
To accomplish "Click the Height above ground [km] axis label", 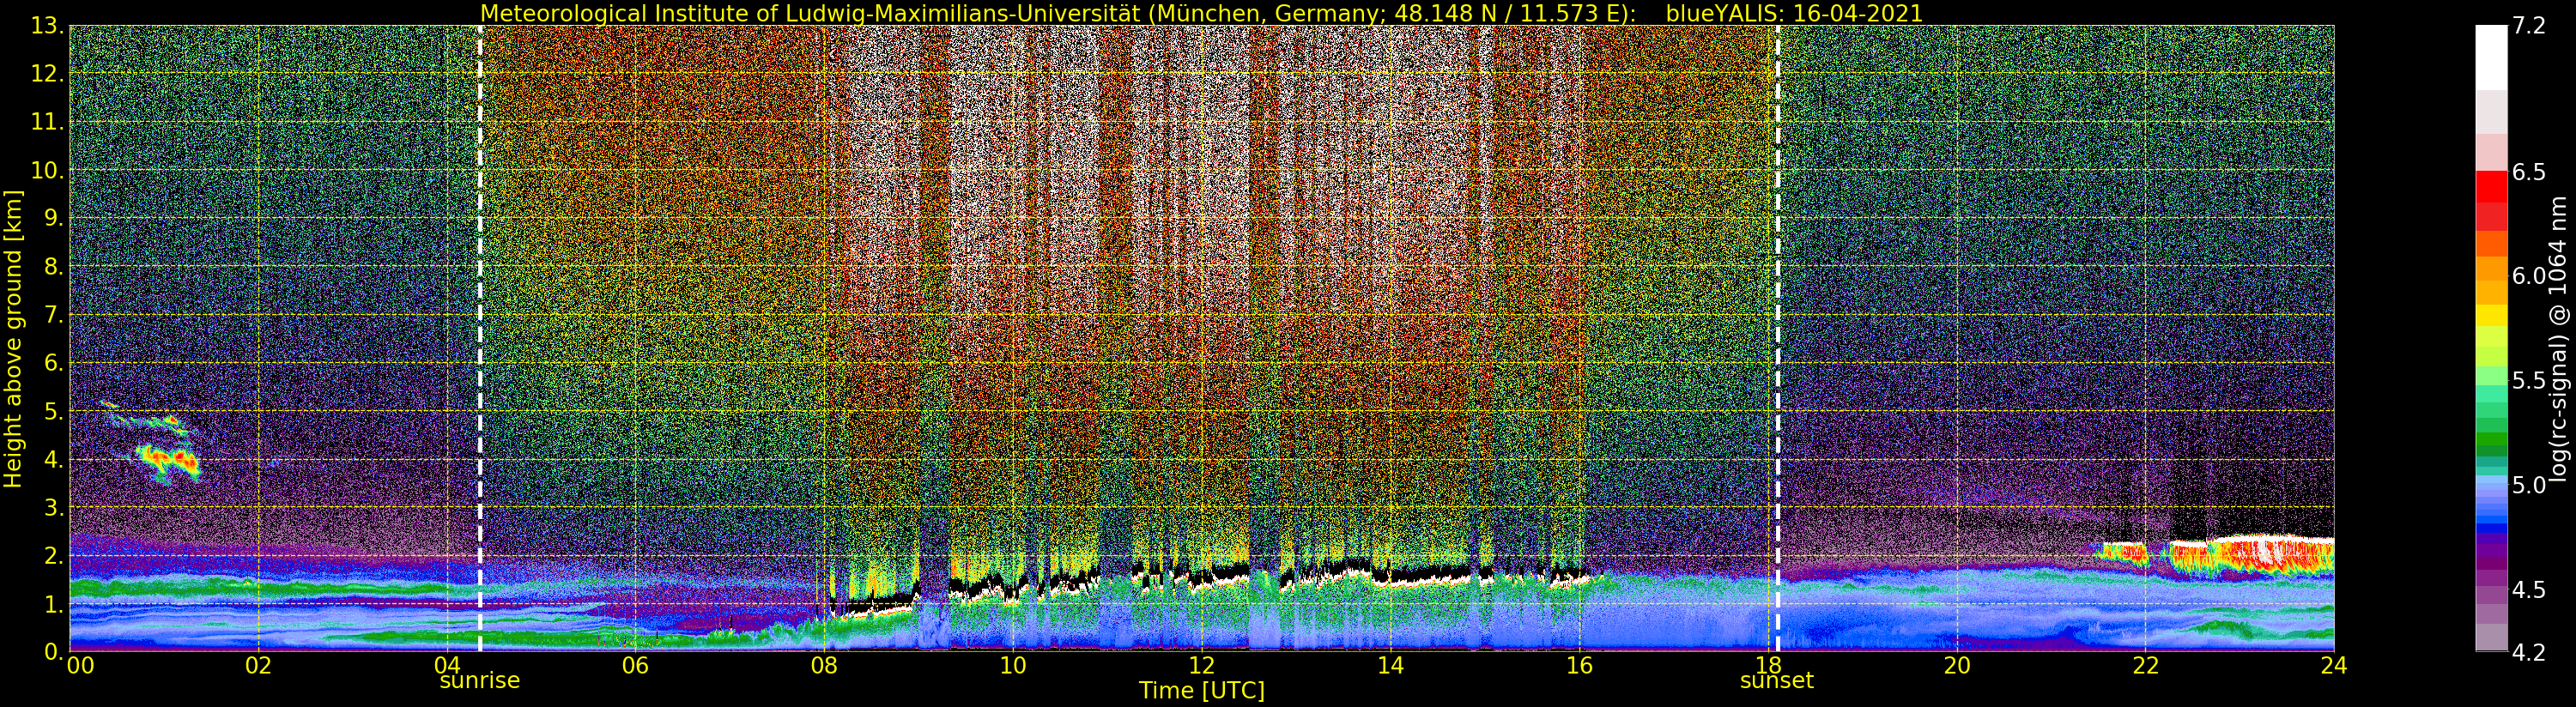I will [13, 338].
